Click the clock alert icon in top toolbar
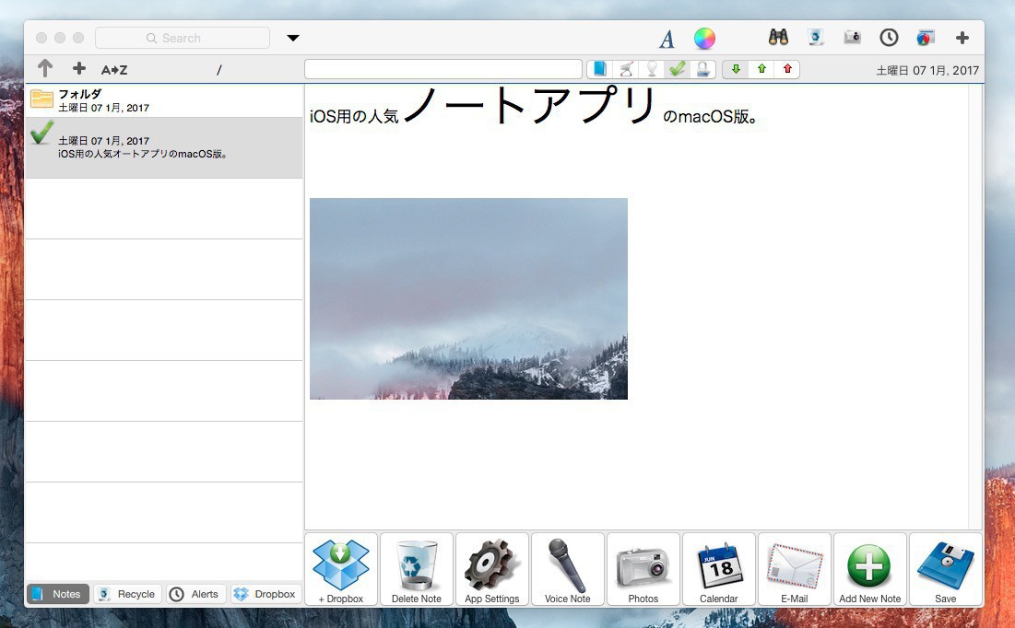This screenshot has height=628, width=1015. [889, 38]
